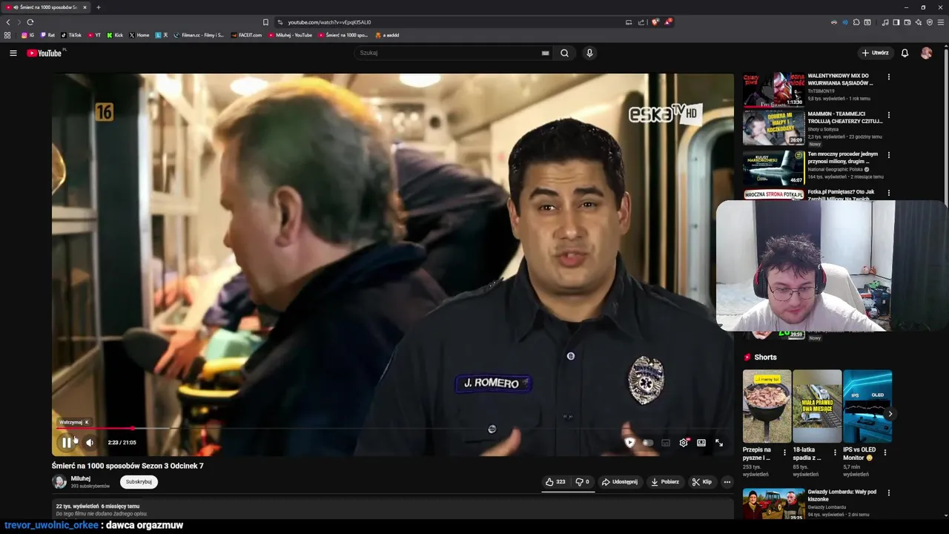
Task: Click the Utwórz create button
Action: click(875, 53)
